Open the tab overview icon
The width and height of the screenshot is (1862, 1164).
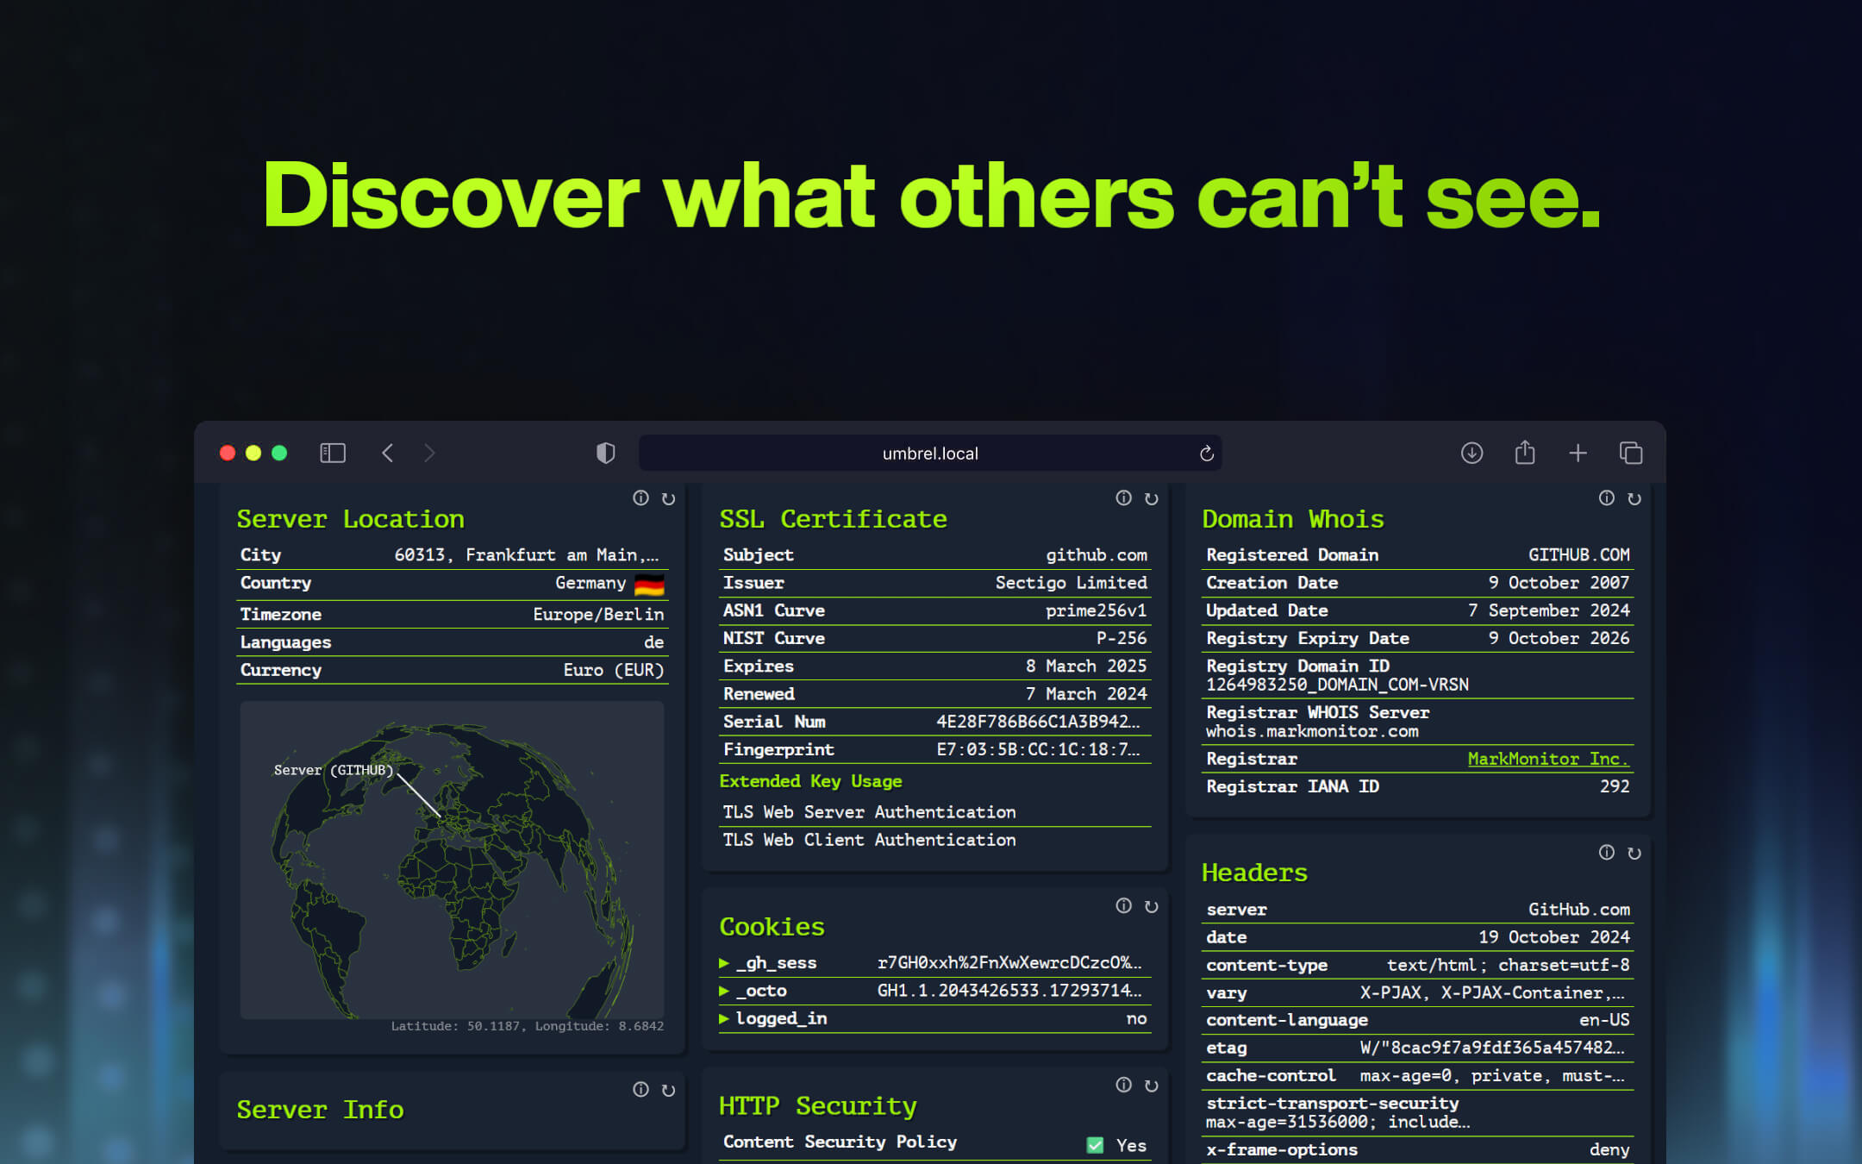[1631, 453]
